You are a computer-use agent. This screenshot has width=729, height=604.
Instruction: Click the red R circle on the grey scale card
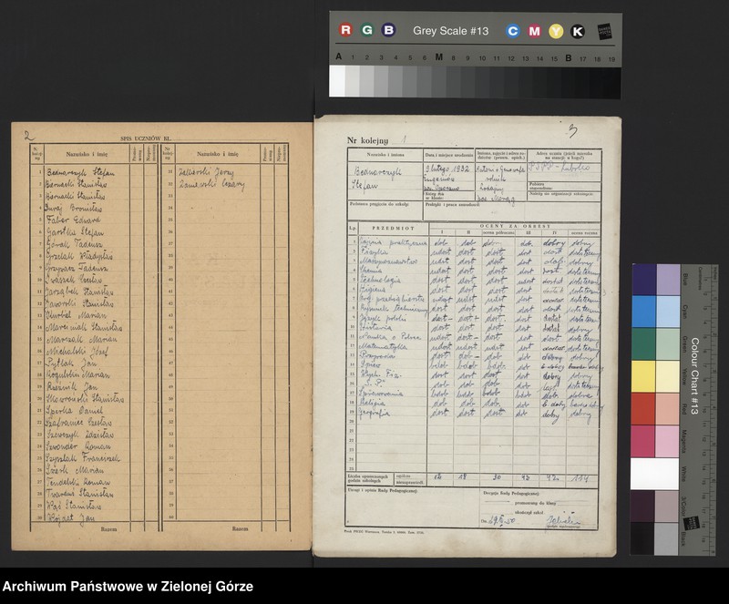[345, 30]
